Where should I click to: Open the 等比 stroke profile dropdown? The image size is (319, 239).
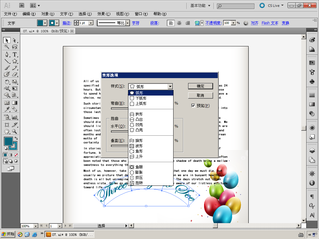coord(127,23)
